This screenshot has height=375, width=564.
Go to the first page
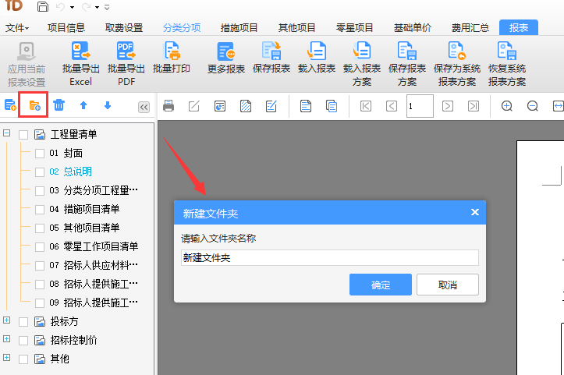tap(366, 106)
